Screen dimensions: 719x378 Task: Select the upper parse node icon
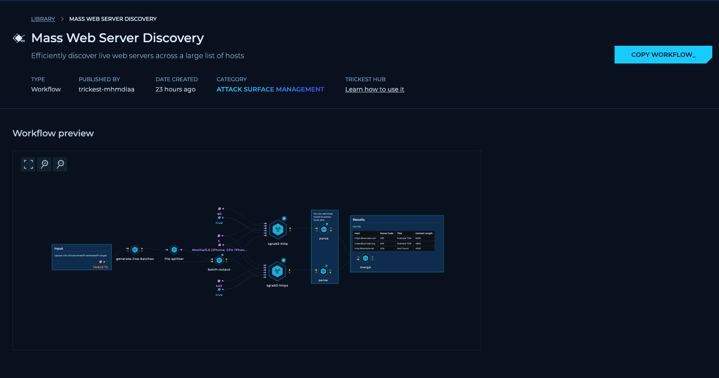[324, 230]
